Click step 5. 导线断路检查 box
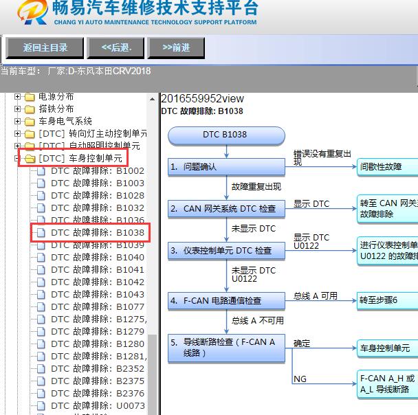 226,348
